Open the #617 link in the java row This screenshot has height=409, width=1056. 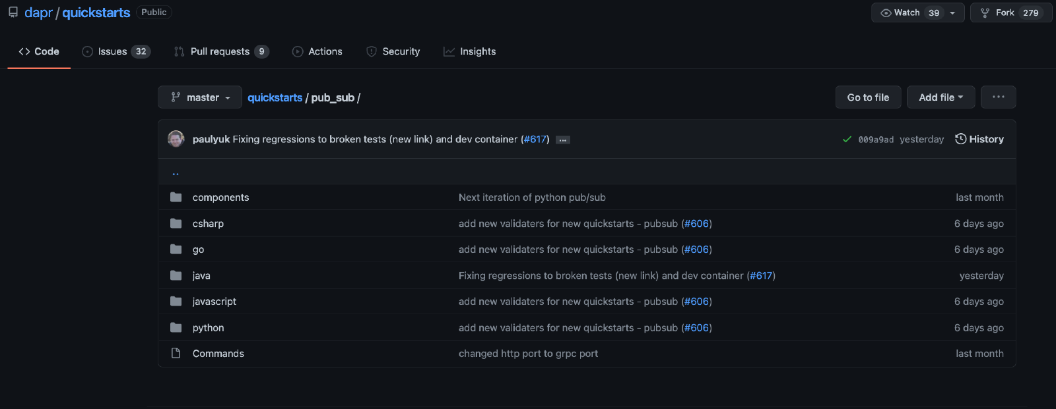[x=762, y=276]
